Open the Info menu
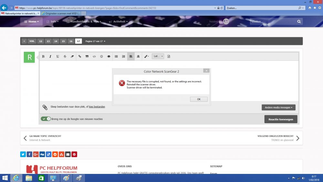This screenshot has width=323, height=182. click(x=53, y=21)
